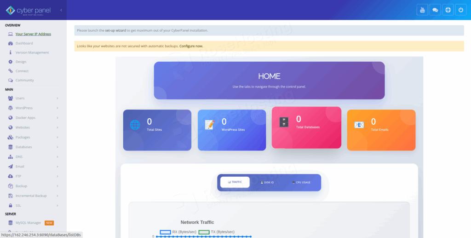
Task: Click the NEW badge beside MySQL Manager
Action: [49, 223]
